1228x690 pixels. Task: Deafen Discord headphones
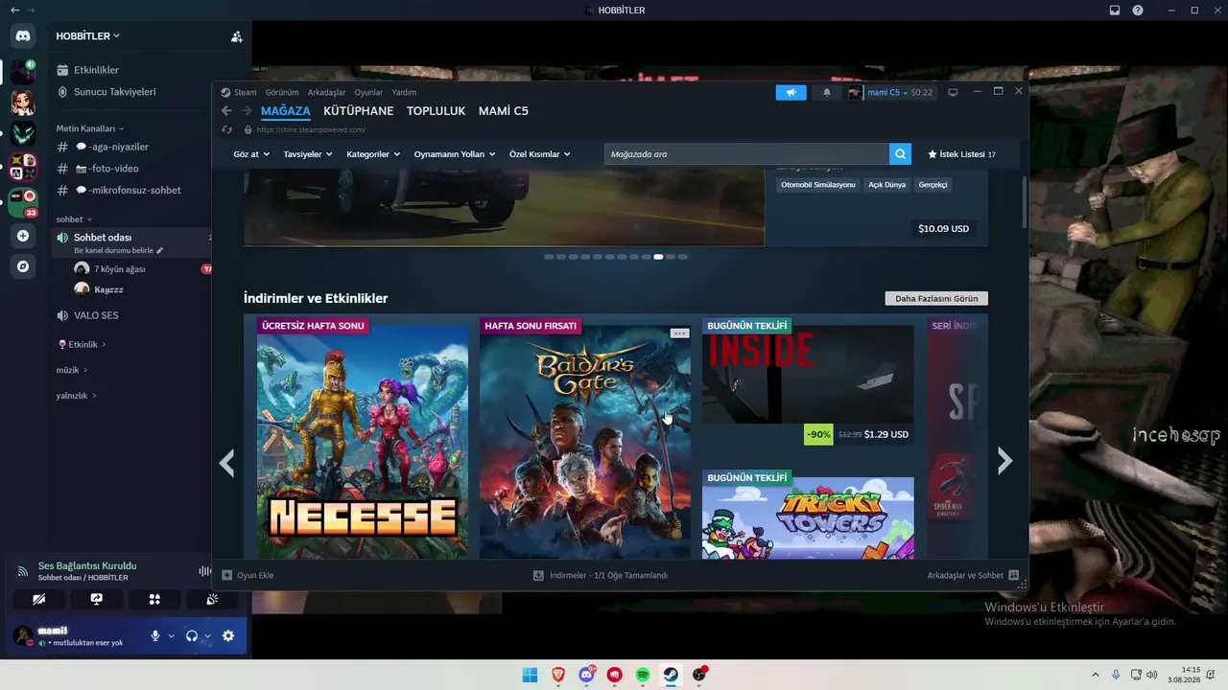pos(192,635)
